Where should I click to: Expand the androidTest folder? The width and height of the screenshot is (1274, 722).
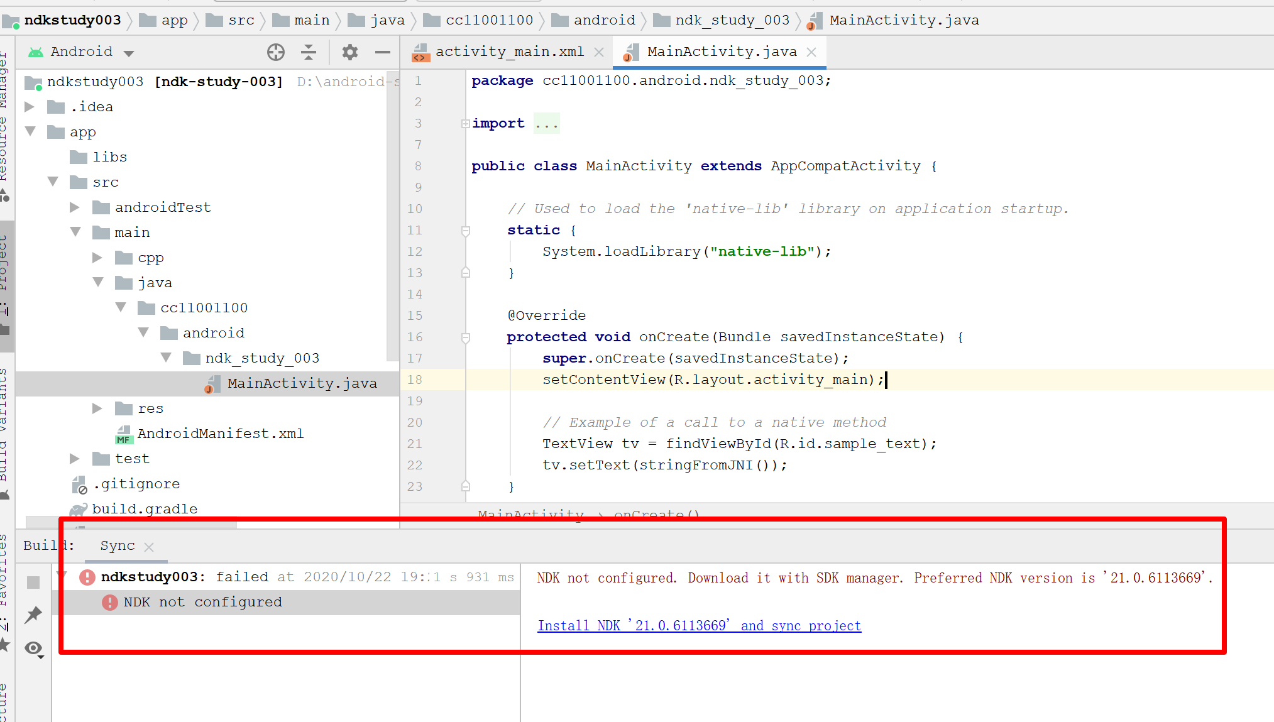[x=75, y=207]
